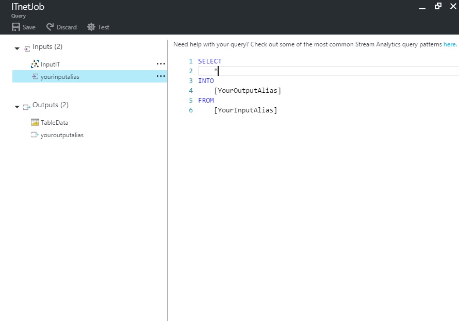The width and height of the screenshot is (459, 330).
Task: Select the TableData output entry
Action: tap(53, 122)
